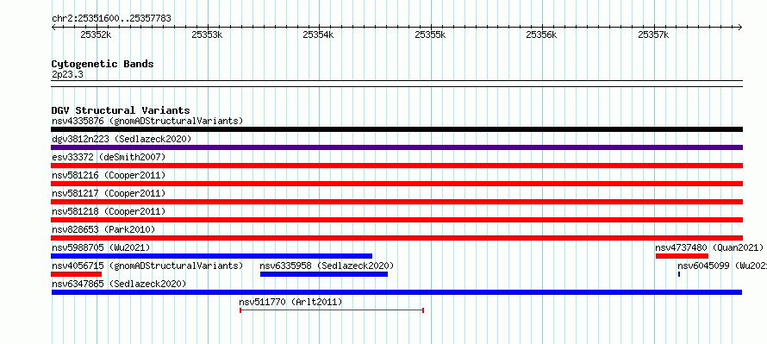Click the 2p23.3 cytogenetic band label
The image size is (767, 344).
click(67, 75)
